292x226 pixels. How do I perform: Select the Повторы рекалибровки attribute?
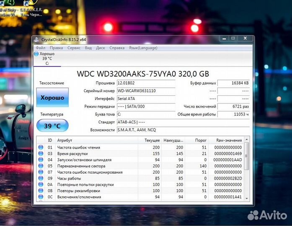(x=140, y=190)
